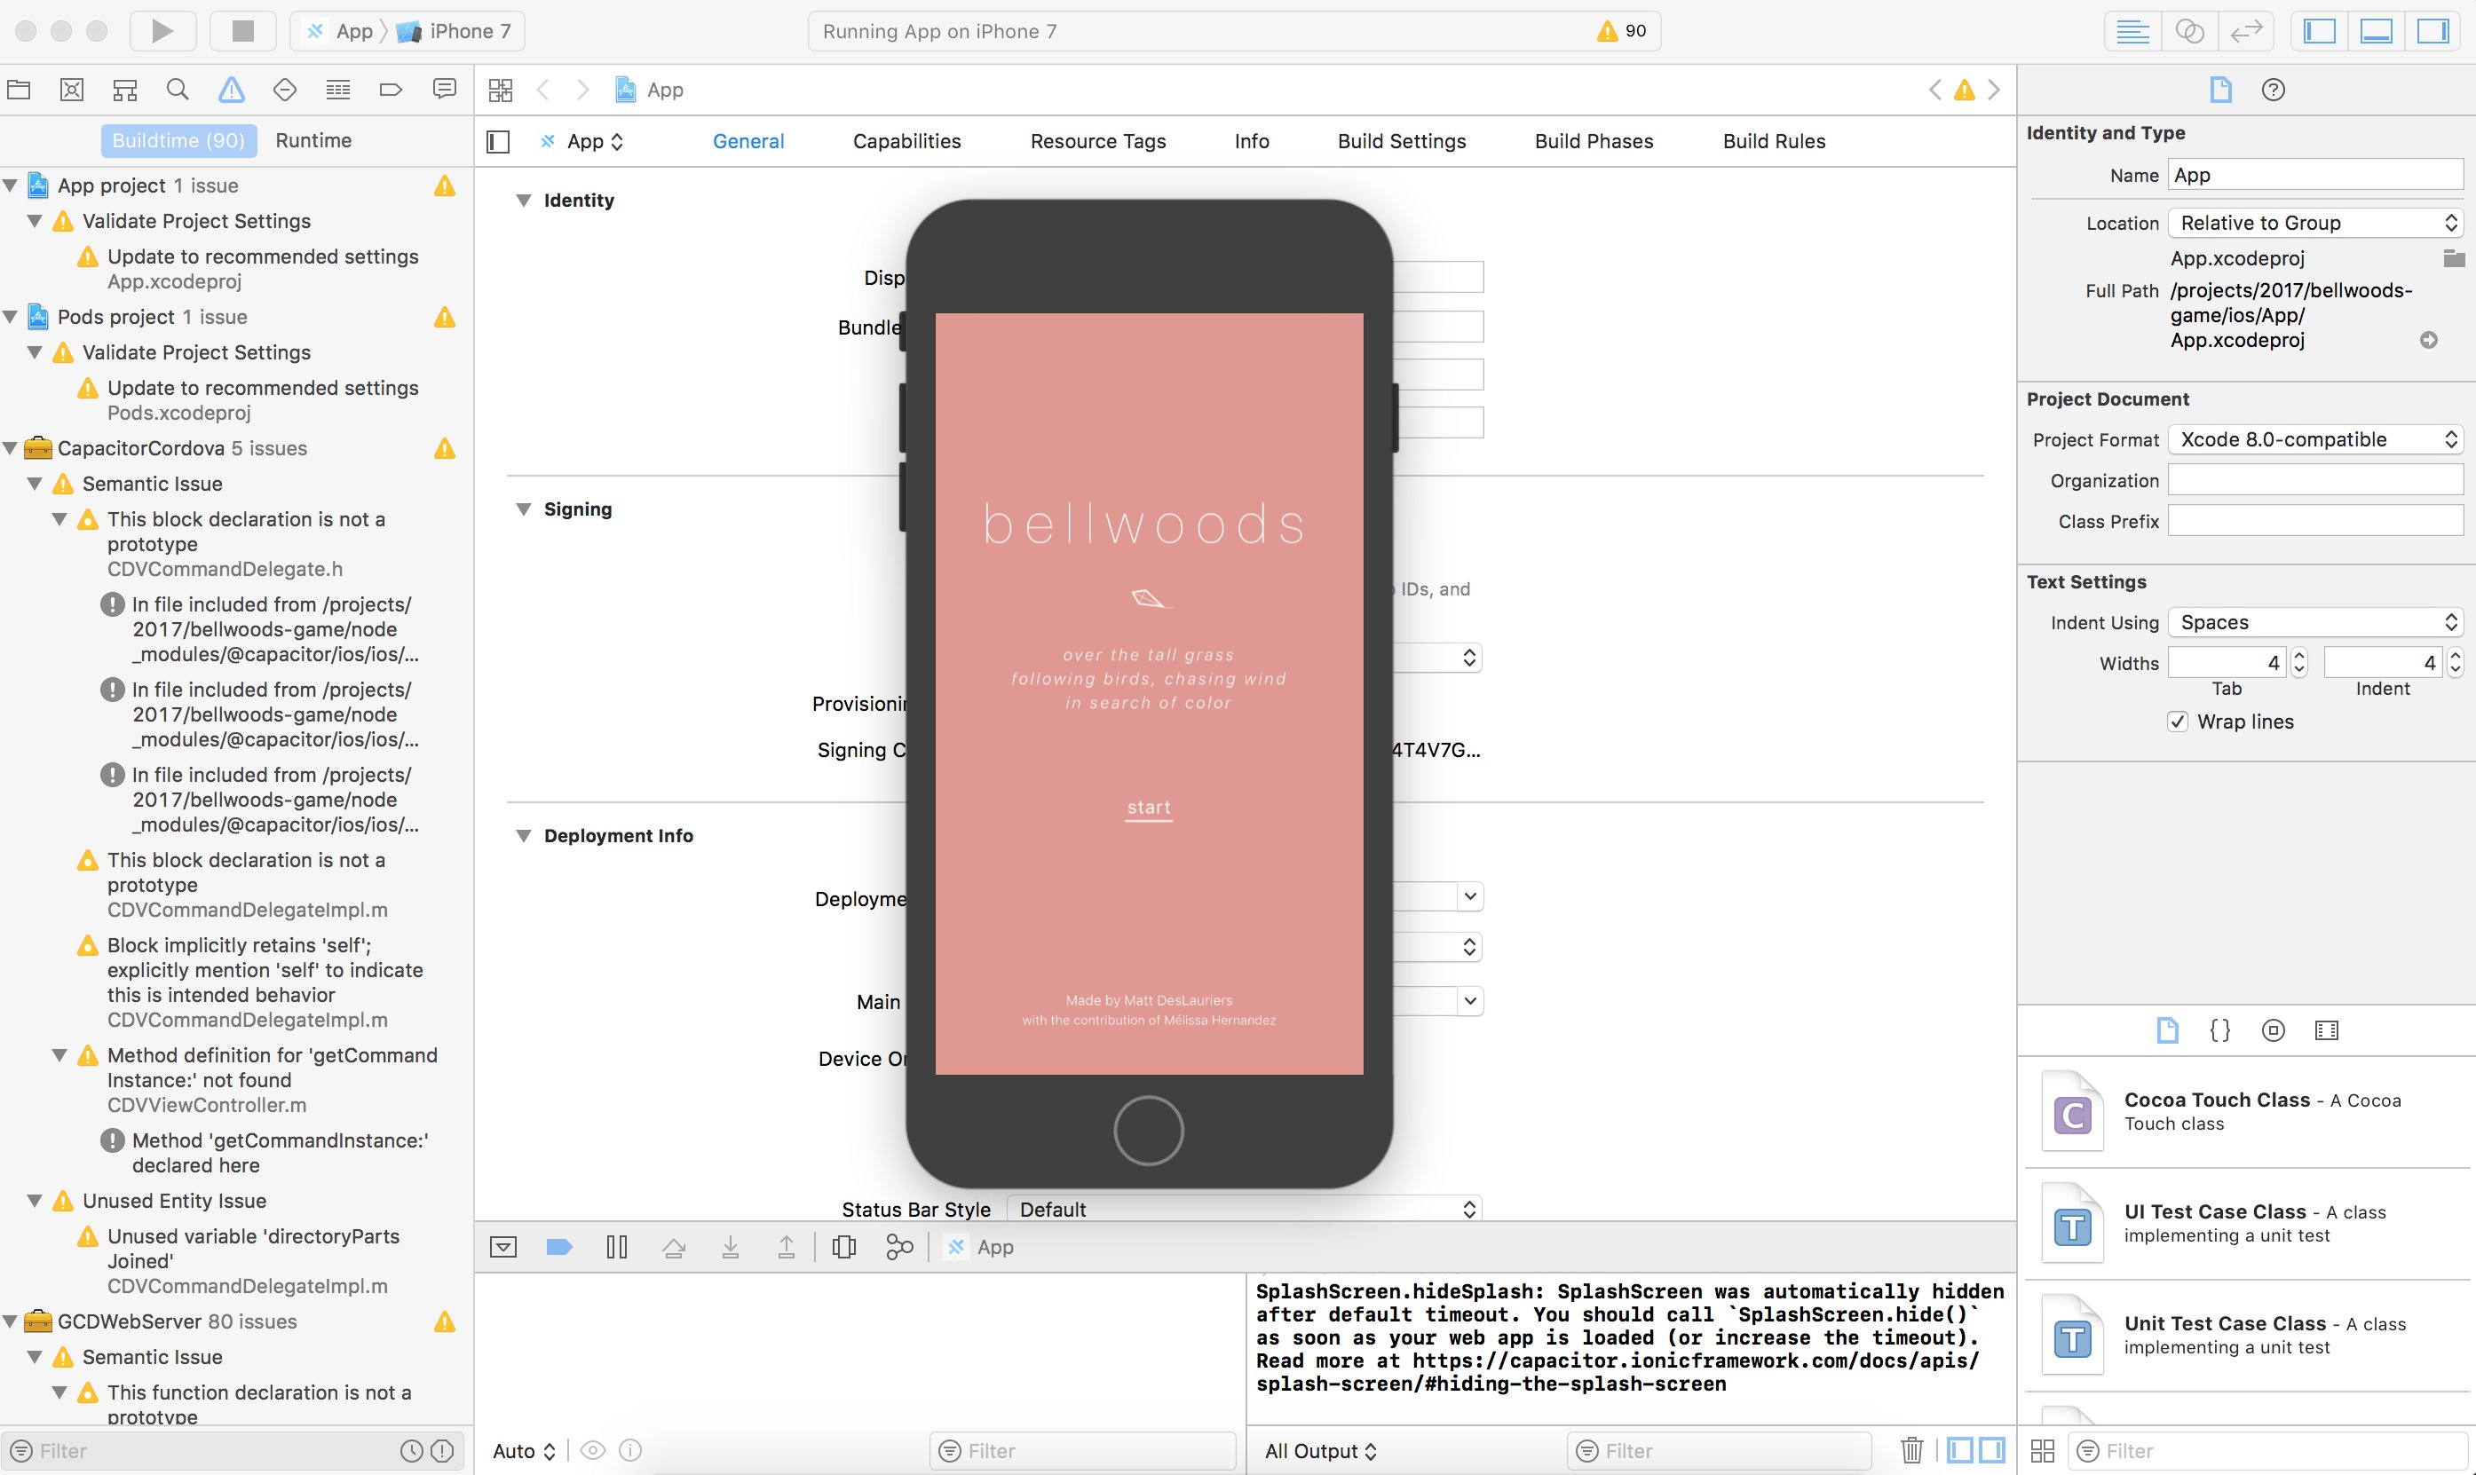Click the start link in simulator
Viewport: 2476px width, 1475px height.
[1148, 808]
